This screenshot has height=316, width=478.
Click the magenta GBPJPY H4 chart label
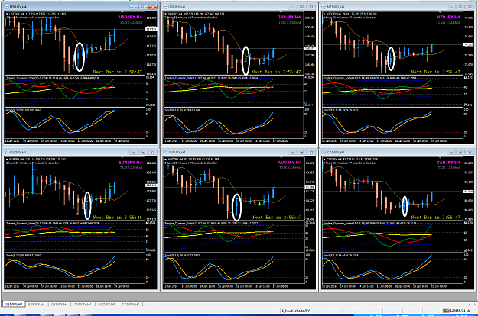tap(289, 17)
